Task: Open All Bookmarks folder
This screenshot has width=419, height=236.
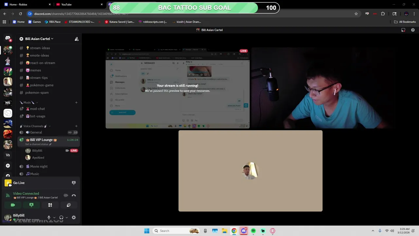Action: point(405,22)
